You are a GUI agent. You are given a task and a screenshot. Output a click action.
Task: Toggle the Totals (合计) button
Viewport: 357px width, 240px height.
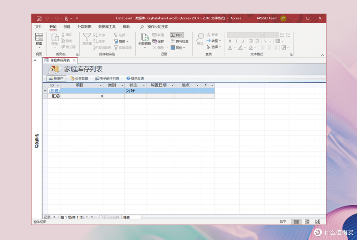coord(177,35)
